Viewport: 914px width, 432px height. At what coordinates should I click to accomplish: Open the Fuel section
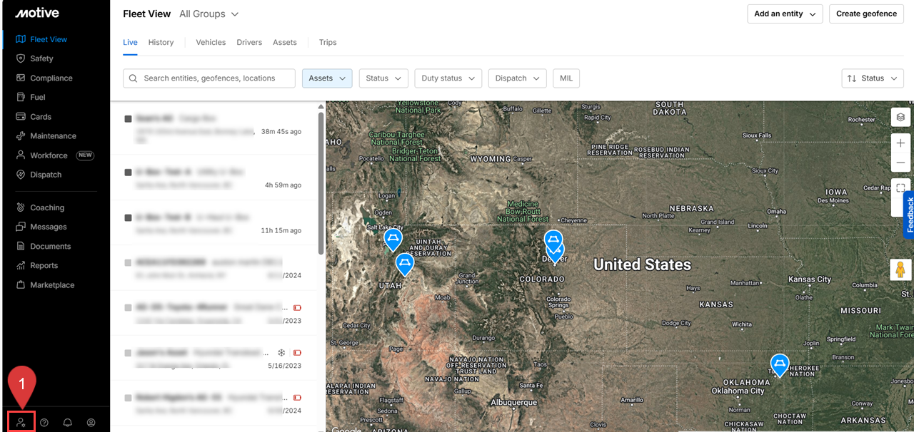pyautogui.click(x=37, y=97)
